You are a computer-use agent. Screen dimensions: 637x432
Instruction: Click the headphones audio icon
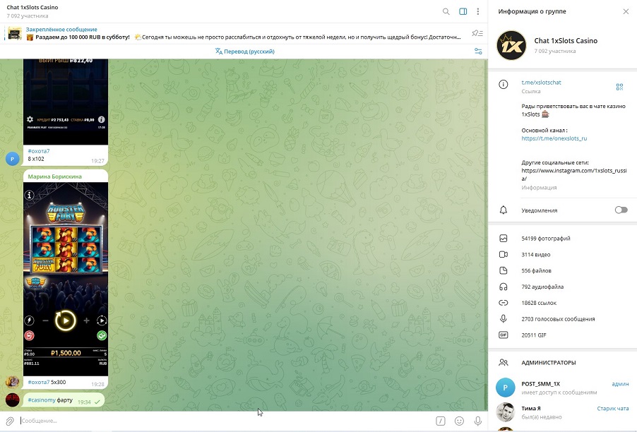click(x=504, y=287)
